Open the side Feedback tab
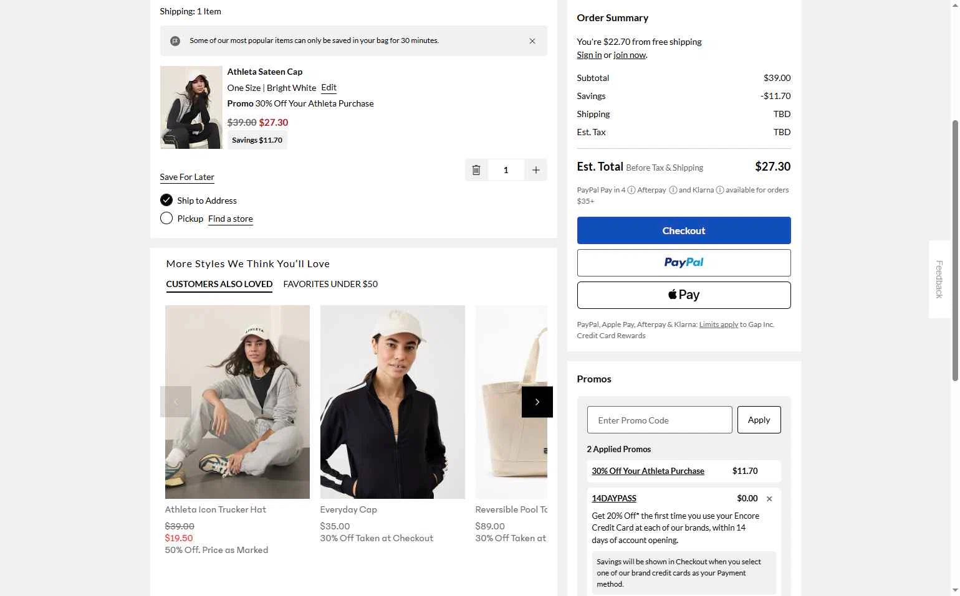This screenshot has height=596, width=960. click(x=939, y=279)
